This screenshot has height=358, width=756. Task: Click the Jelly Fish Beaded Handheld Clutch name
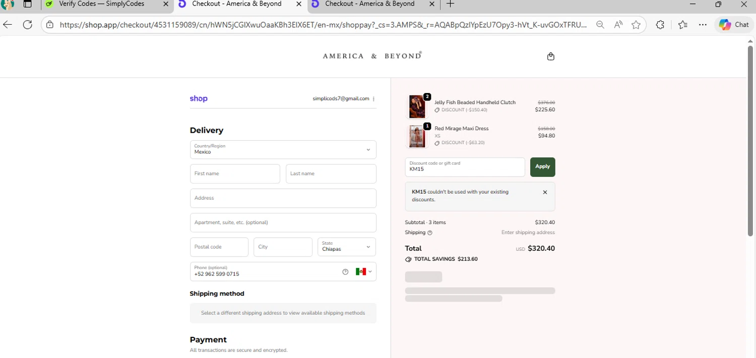(x=475, y=102)
